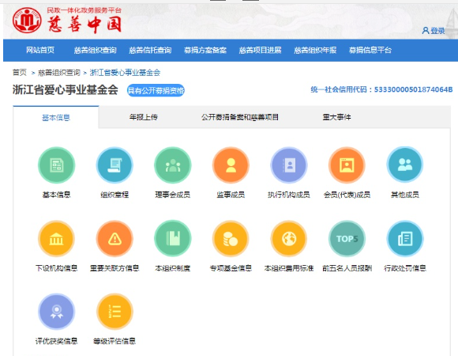Open the 执行机构成员 contact book icon
Screen dimensions: 458x356
(289, 165)
